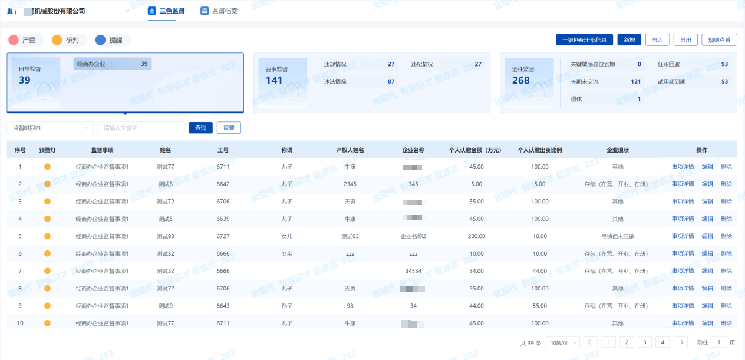Toggle the red 严重 filter
Viewport: 745px width, 360px height.
(x=22, y=40)
